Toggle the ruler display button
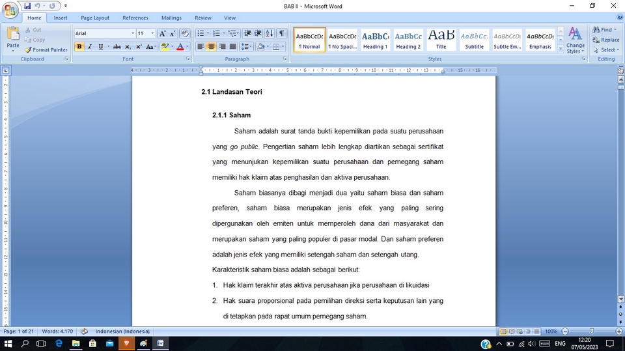625x351 pixels. [620, 71]
